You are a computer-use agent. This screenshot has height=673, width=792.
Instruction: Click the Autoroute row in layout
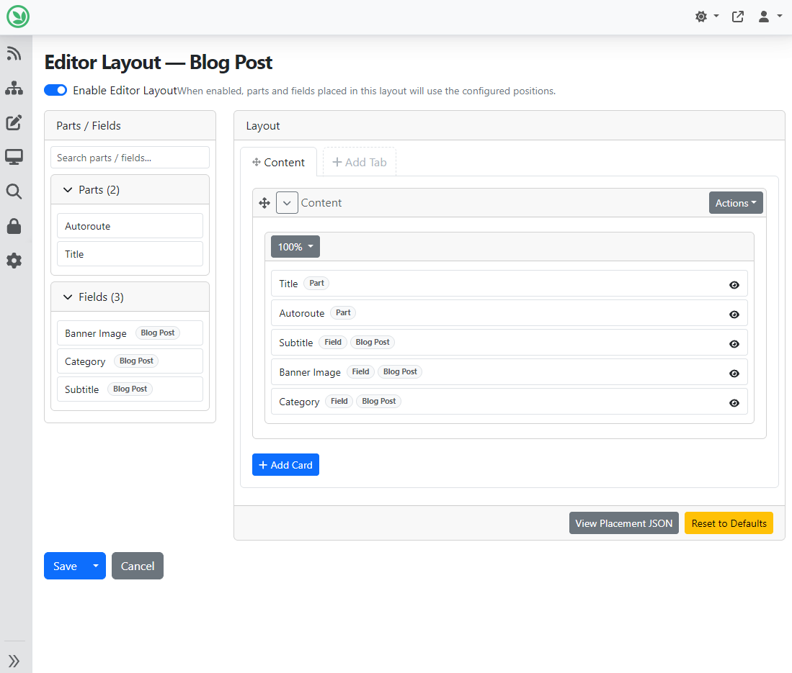click(x=509, y=313)
